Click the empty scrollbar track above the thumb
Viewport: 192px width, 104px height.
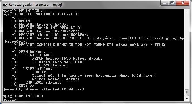pos(187,51)
